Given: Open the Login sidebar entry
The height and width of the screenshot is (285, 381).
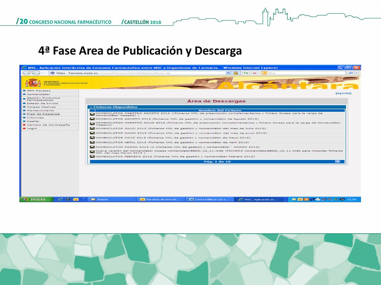Looking at the screenshot, I should (x=32, y=128).
